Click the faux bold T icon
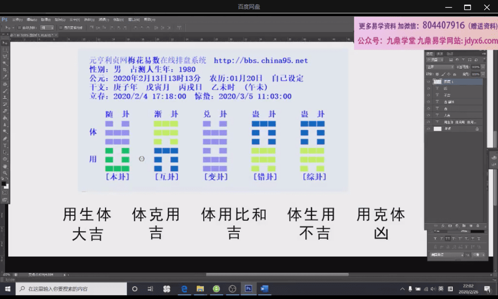This screenshot has height=299, width=498. tap(435, 238)
